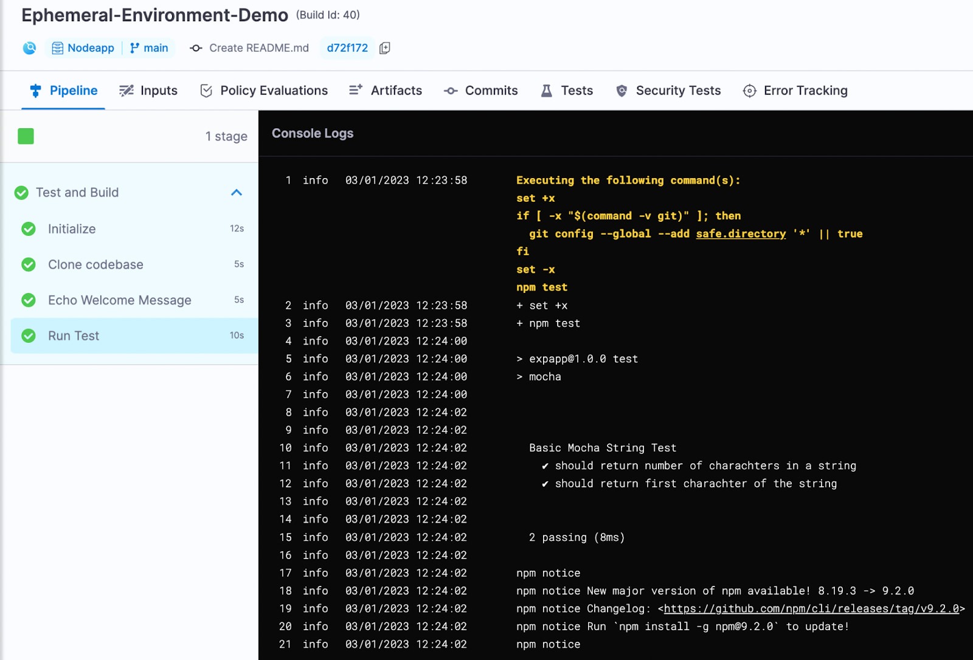Switch to the Tests tab
973x660 pixels.
coord(567,91)
